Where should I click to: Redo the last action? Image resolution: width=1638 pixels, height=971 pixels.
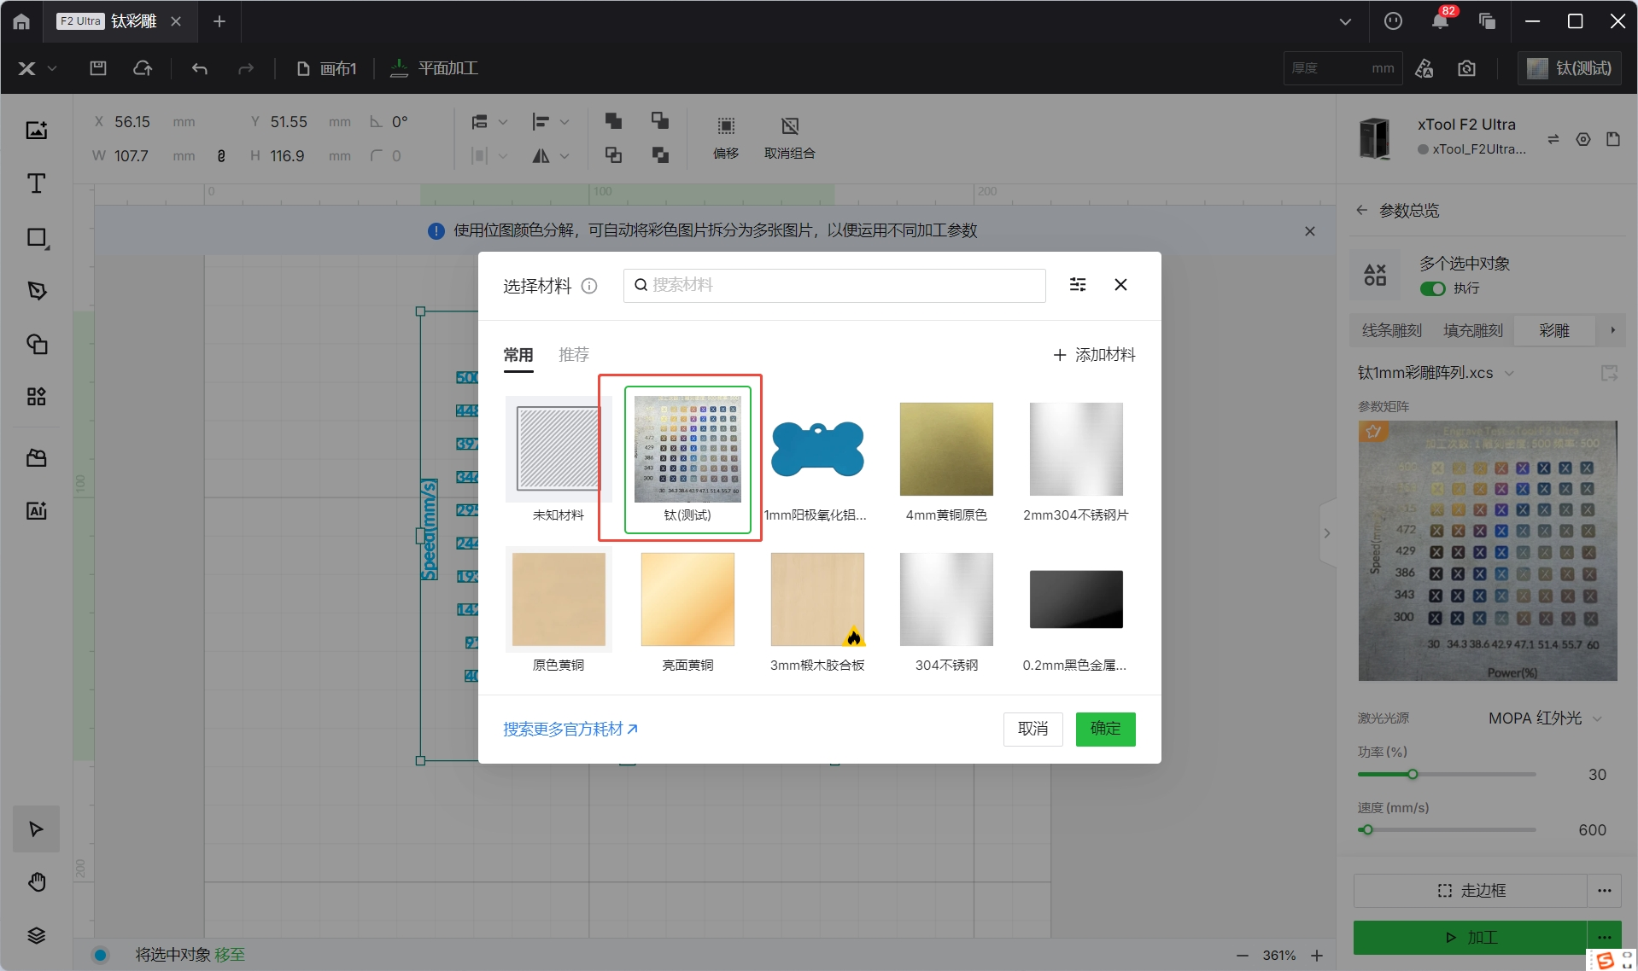(x=246, y=68)
